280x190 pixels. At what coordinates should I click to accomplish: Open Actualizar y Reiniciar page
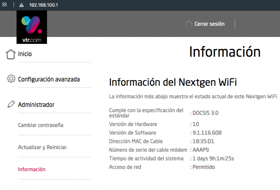[43, 147]
